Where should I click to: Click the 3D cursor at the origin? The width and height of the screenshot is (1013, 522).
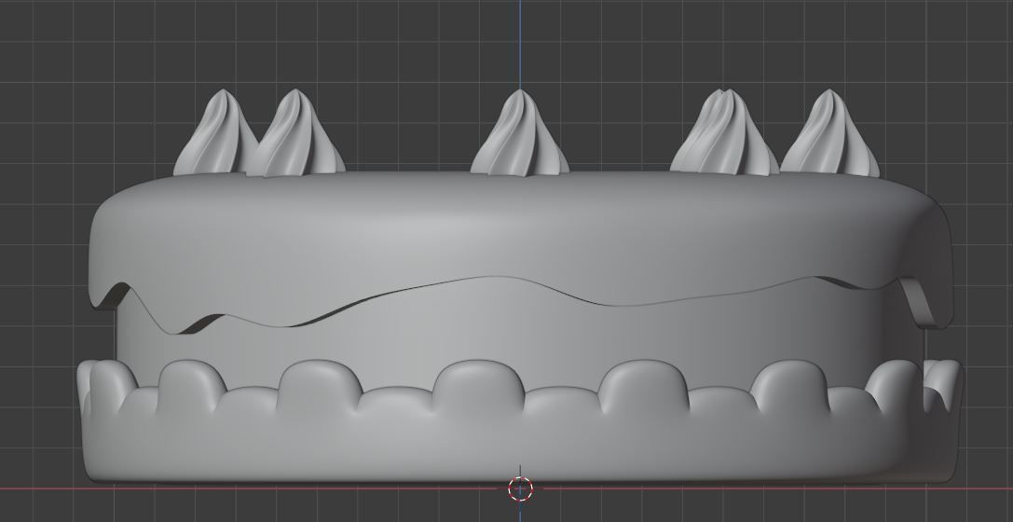[521, 489]
